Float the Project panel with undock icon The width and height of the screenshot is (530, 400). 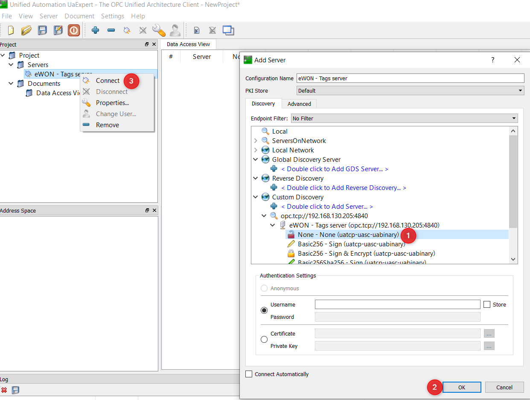[147, 44]
